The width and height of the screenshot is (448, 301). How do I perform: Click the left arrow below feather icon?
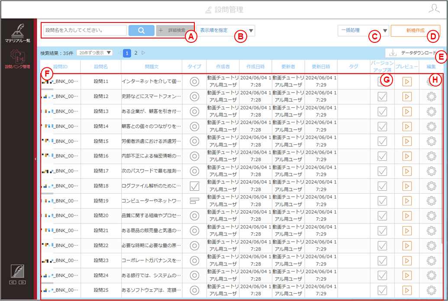pos(13,282)
